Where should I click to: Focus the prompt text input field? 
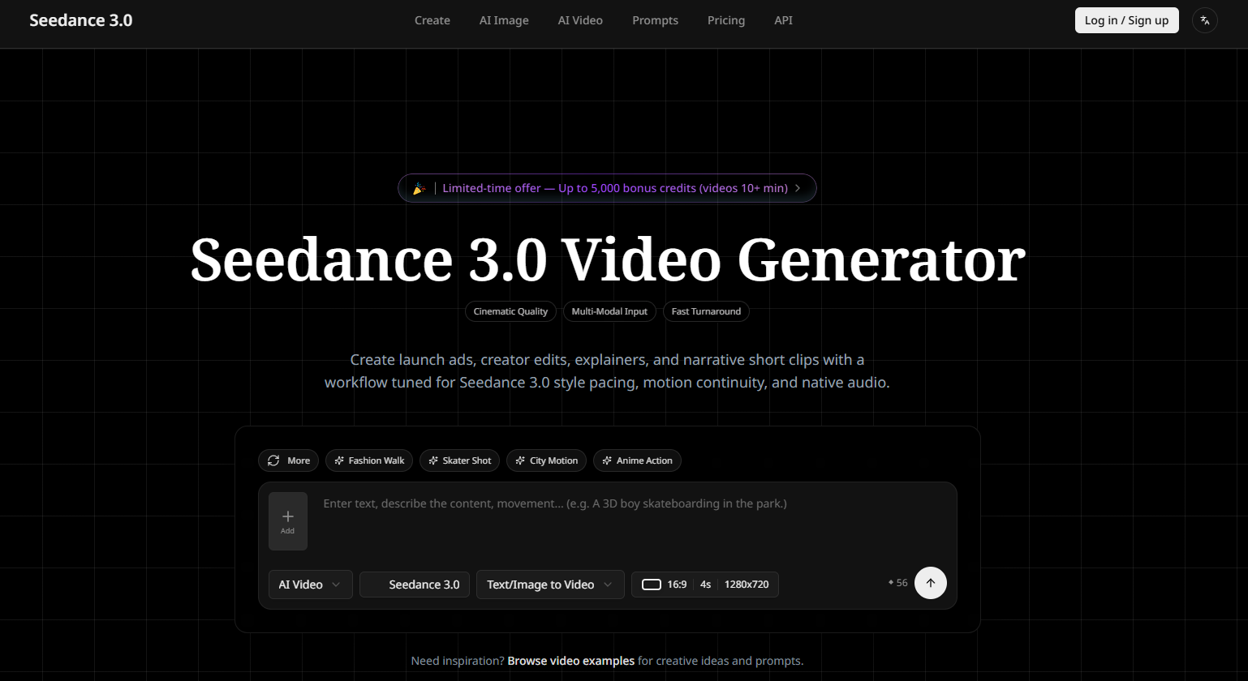pos(625,519)
